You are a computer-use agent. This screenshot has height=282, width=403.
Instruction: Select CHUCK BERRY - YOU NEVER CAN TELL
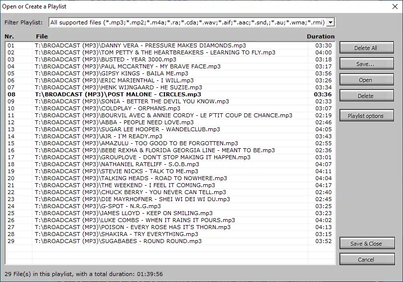(170, 192)
